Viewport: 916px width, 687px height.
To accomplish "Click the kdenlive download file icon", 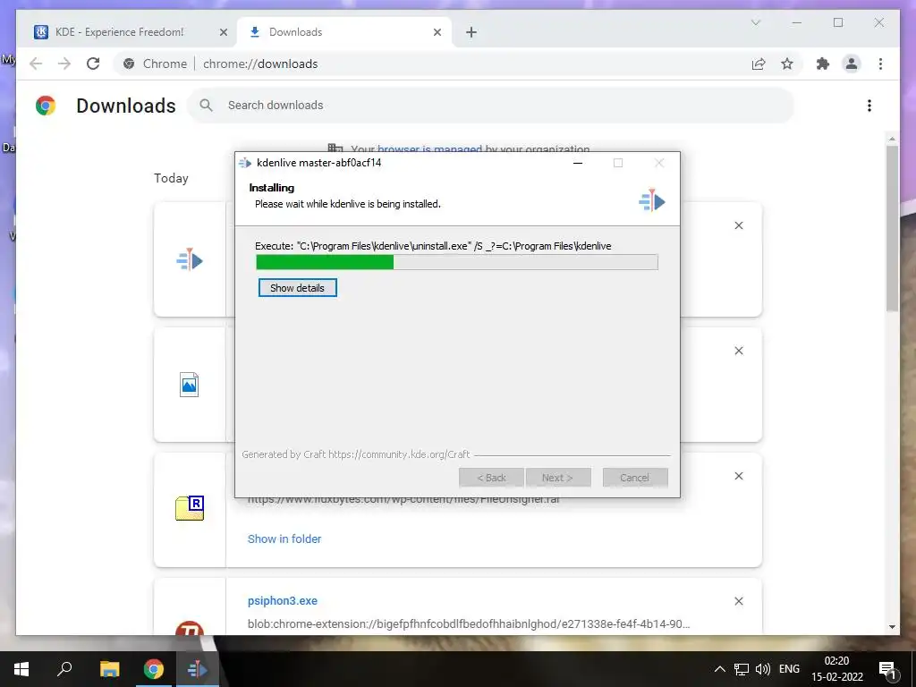I will click(190, 260).
